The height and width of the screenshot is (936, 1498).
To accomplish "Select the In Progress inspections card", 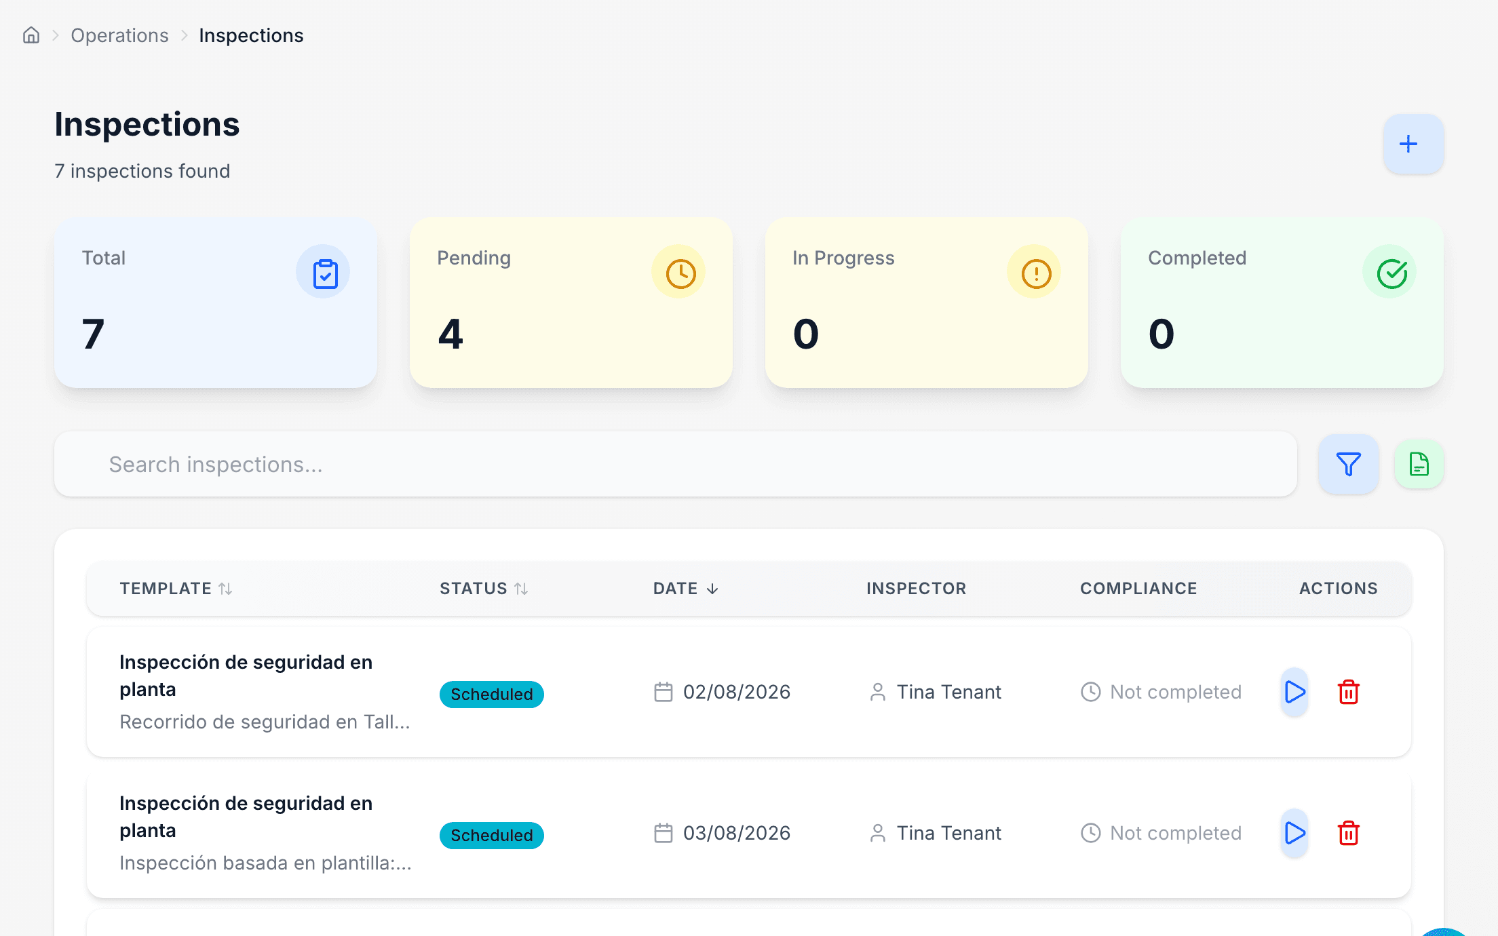I will [x=927, y=303].
